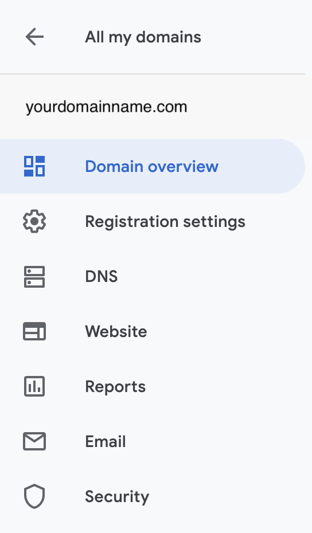Click the word 'settings' in Registration settings
Screen dimensions: 312x533
[x=214, y=222]
